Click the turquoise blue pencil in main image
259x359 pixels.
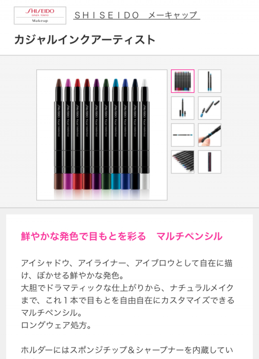[116, 134]
